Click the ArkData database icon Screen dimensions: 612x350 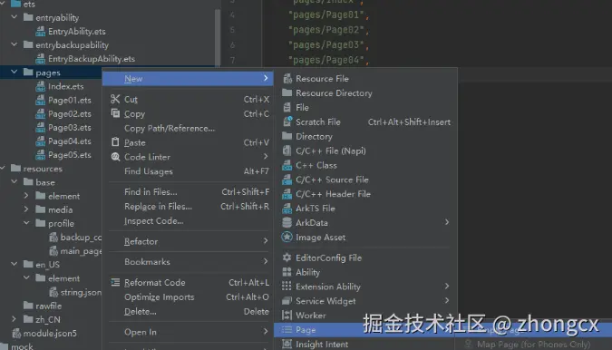[x=287, y=223]
